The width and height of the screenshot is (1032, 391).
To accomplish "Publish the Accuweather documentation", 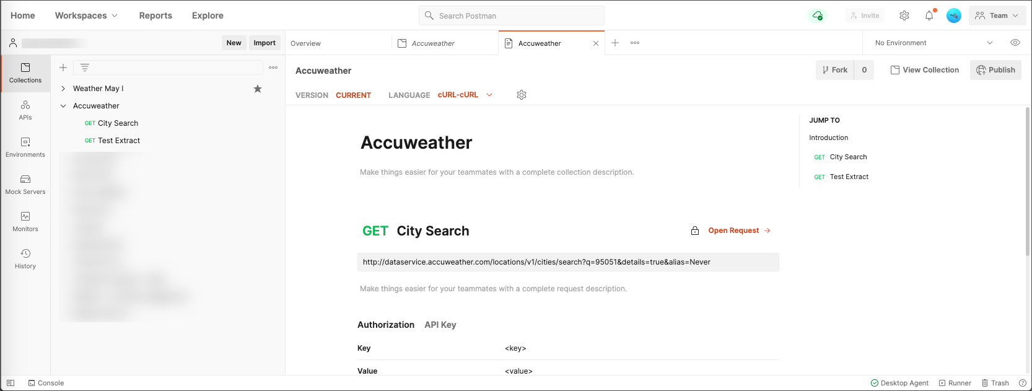I will [x=995, y=70].
